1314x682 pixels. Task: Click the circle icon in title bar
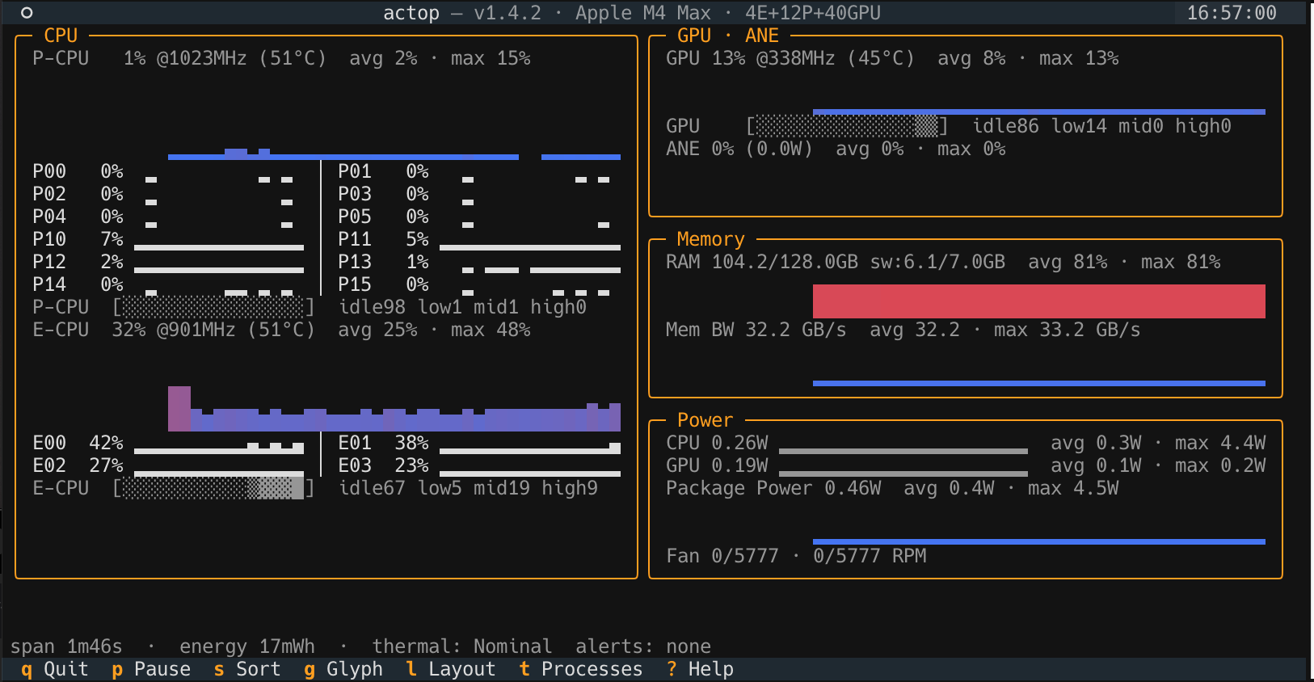27,13
